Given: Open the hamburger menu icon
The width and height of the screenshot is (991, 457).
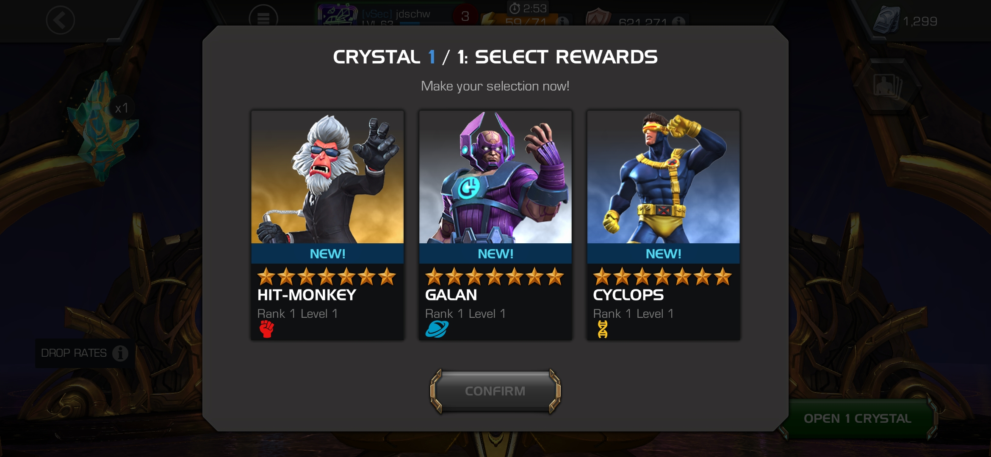Looking at the screenshot, I should 263,18.
